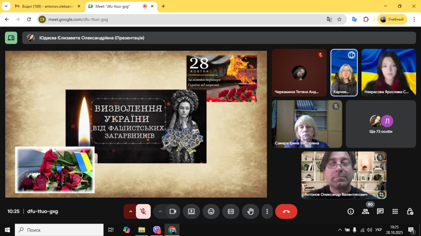The image size is (421, 236).
Task: Show the participants list
Action: 365,211
